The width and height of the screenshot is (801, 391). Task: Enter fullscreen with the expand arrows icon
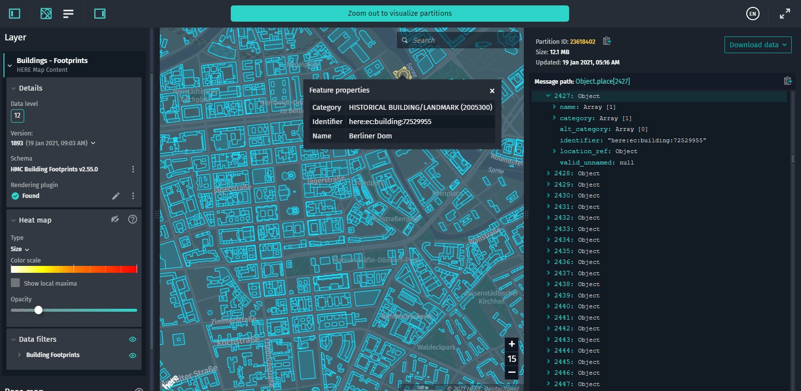tap(785, 14)
